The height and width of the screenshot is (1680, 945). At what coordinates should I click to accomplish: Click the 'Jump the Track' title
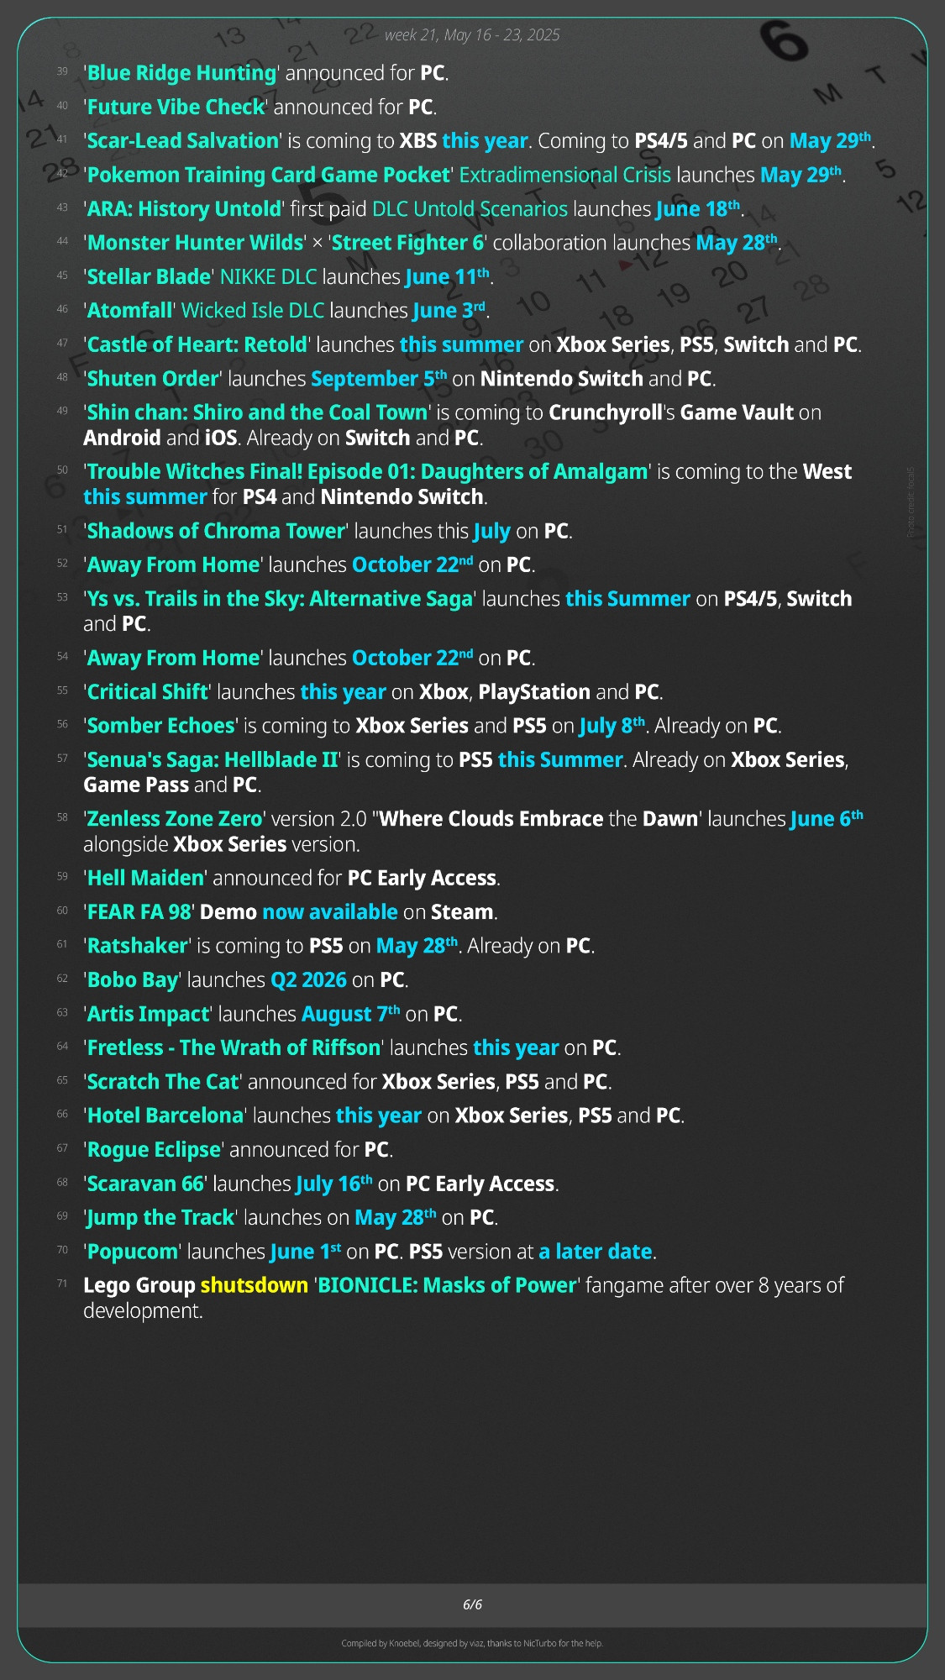pos(161,1218)
